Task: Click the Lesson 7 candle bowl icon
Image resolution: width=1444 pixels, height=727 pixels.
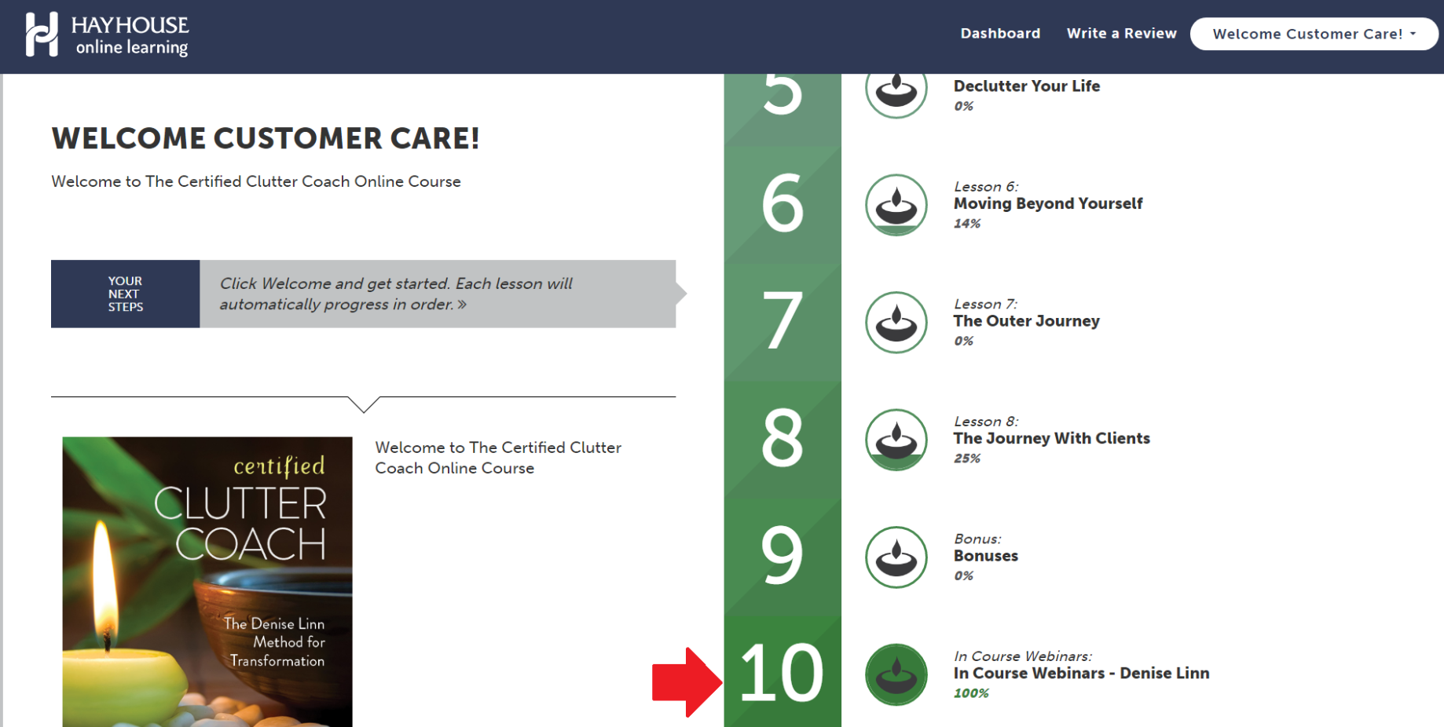Action: [x=896, y=323]
